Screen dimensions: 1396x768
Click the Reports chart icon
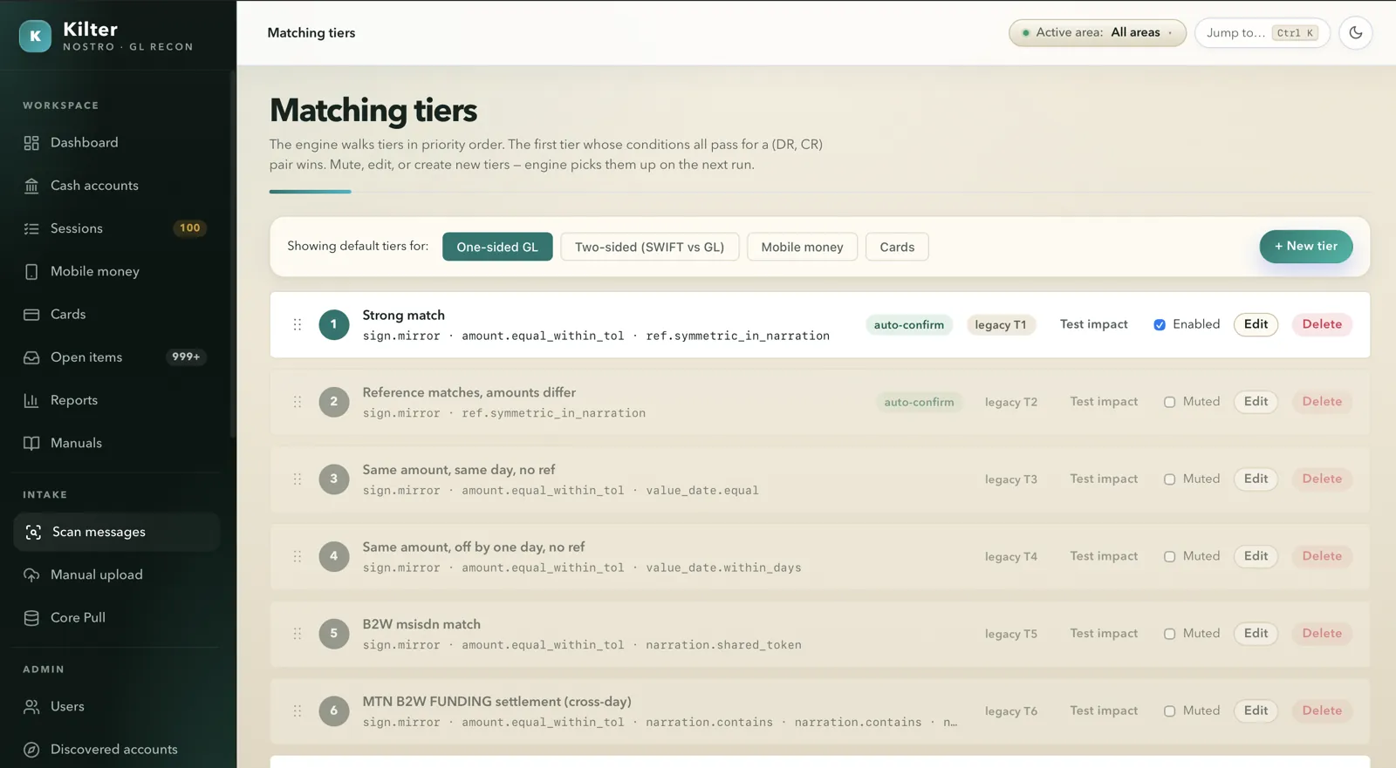point(31,400)
